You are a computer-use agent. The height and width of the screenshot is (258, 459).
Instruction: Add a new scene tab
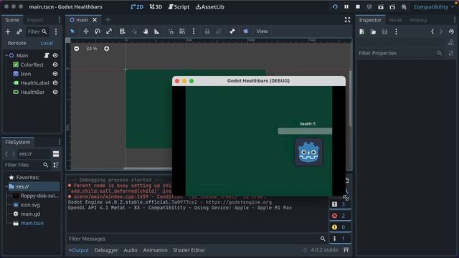click(x=108, y=20)
